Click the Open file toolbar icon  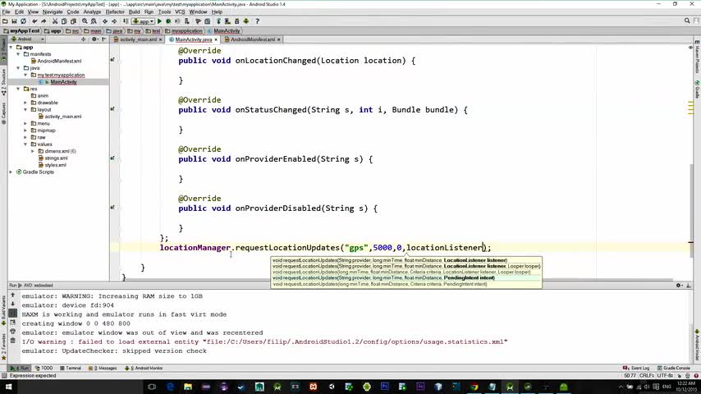[5, 21]
